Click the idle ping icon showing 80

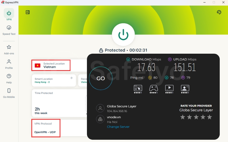point(150,78)
